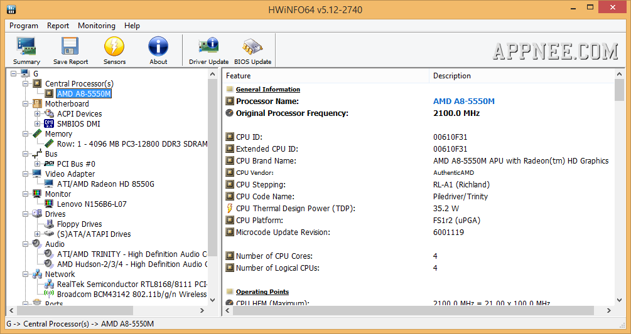
Task: Collapse the root G computer node
Action: pos(14,73)
